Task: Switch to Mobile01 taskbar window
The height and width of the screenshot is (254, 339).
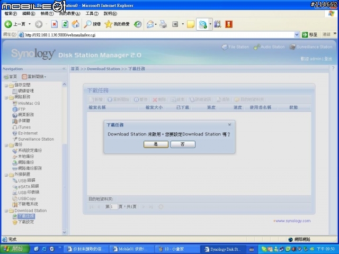Action: pos(132,249)
